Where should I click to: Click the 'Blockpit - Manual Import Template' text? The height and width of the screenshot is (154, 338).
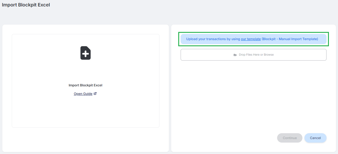pyautogui.click(x=290, y=39)
